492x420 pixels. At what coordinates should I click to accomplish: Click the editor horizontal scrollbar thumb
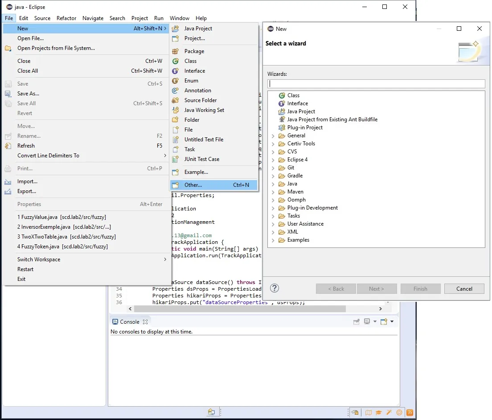(x=240, y=309)
